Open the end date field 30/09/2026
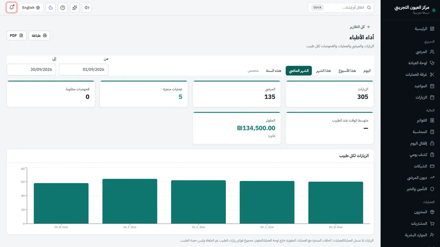Viewport: 440px width, 247px height. click(31, 69)
